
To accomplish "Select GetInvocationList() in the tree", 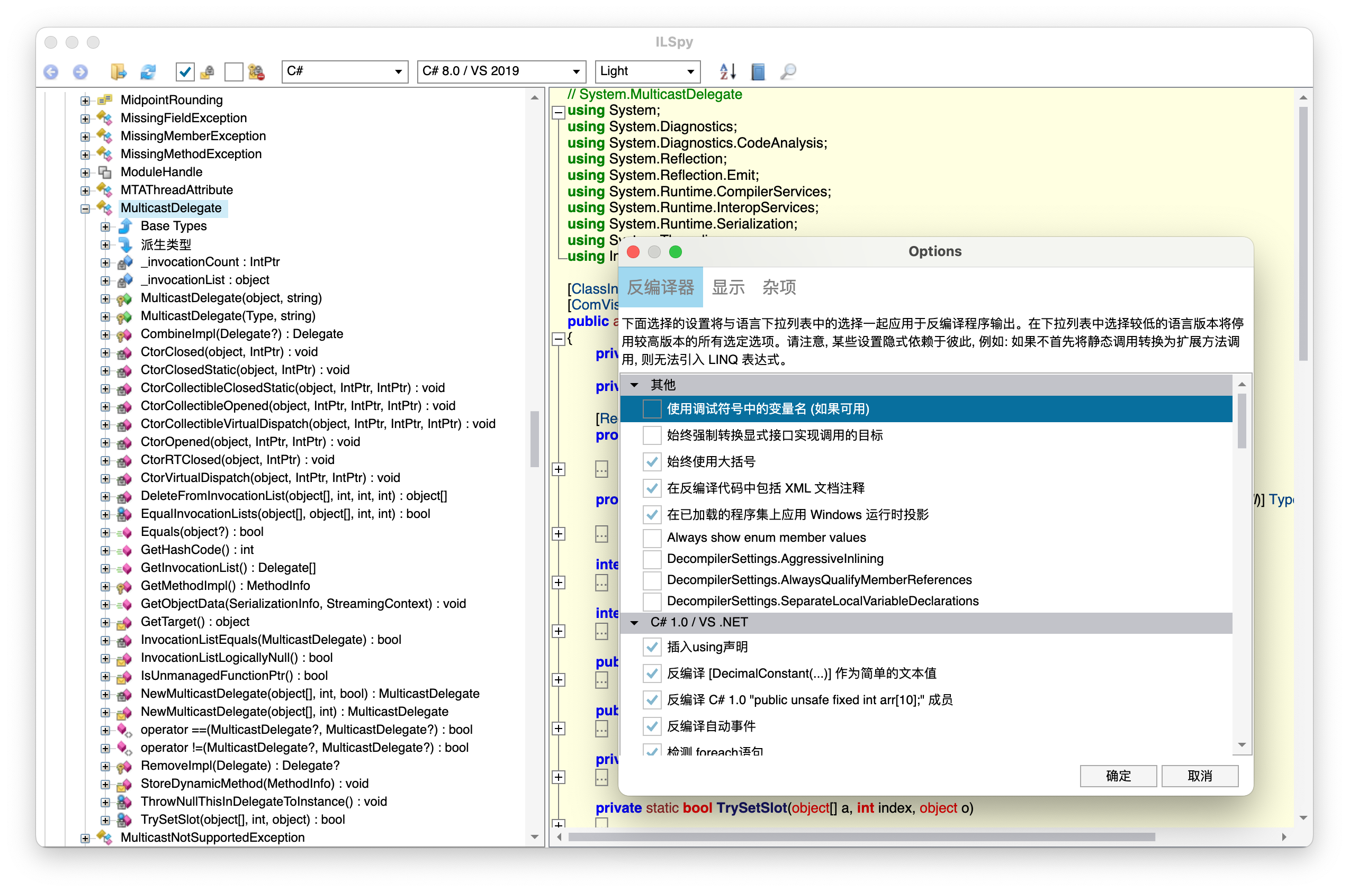I will coord(228,568).
